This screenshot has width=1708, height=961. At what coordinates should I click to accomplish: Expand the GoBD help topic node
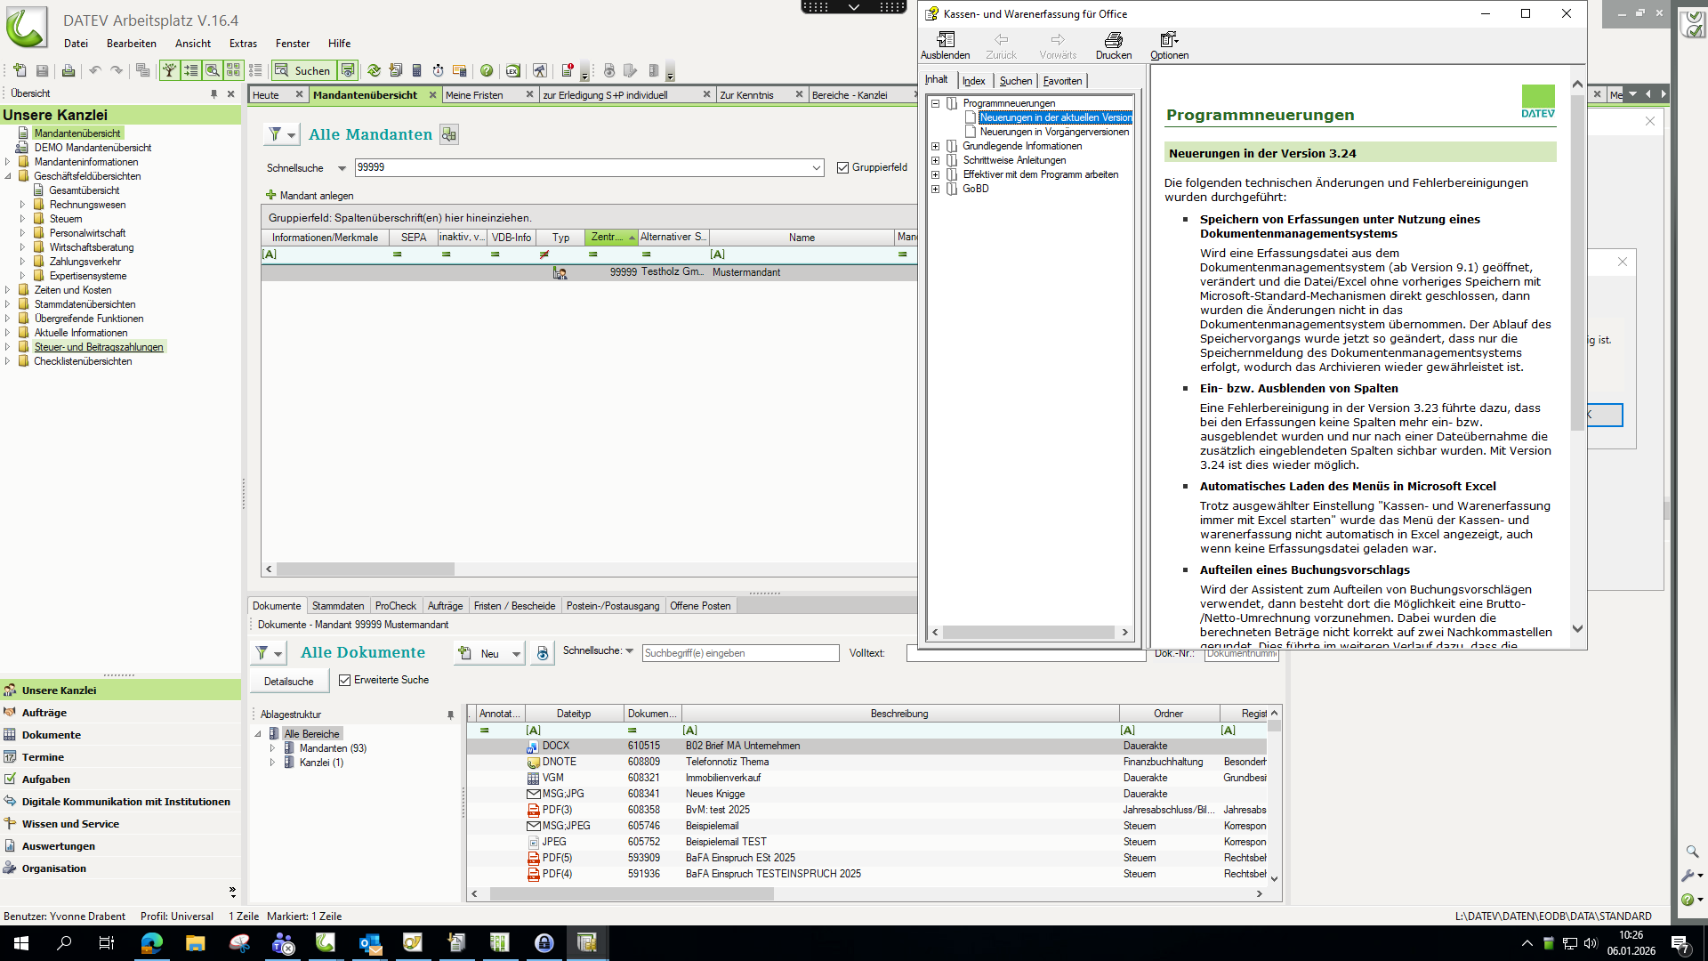coord(935,189)
